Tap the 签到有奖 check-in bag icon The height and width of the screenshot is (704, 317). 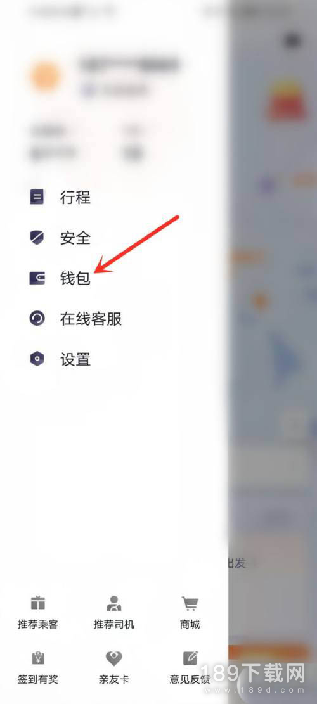[37, 658]
